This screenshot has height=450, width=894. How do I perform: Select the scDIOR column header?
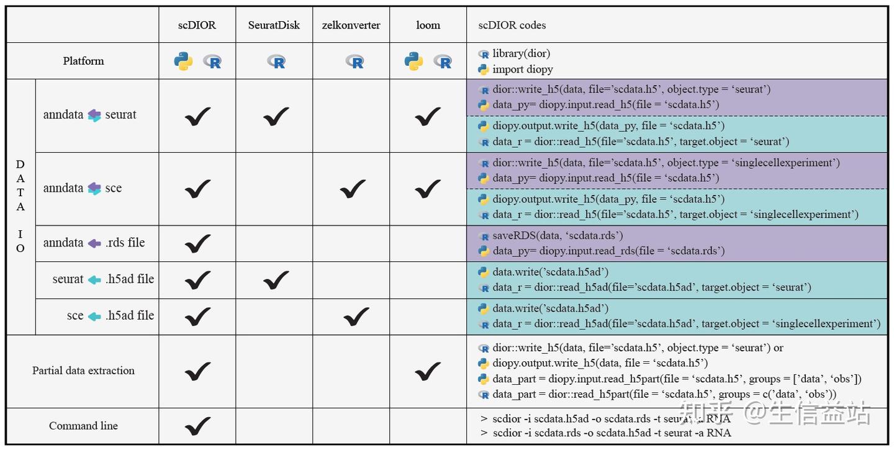click(x=197, y=25)
